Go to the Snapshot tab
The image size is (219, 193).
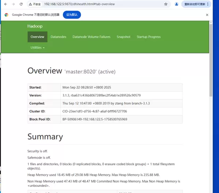point(123,37)
